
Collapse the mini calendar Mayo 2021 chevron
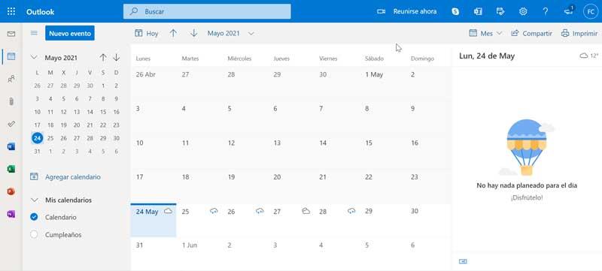[34, 58]
